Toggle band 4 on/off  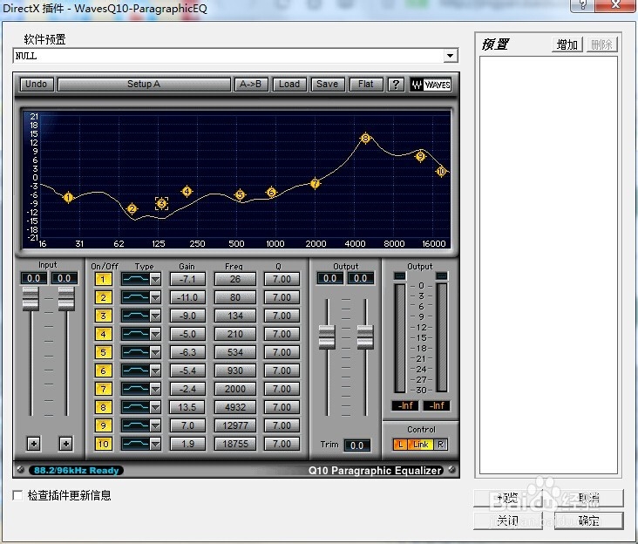tap(103, 334)
